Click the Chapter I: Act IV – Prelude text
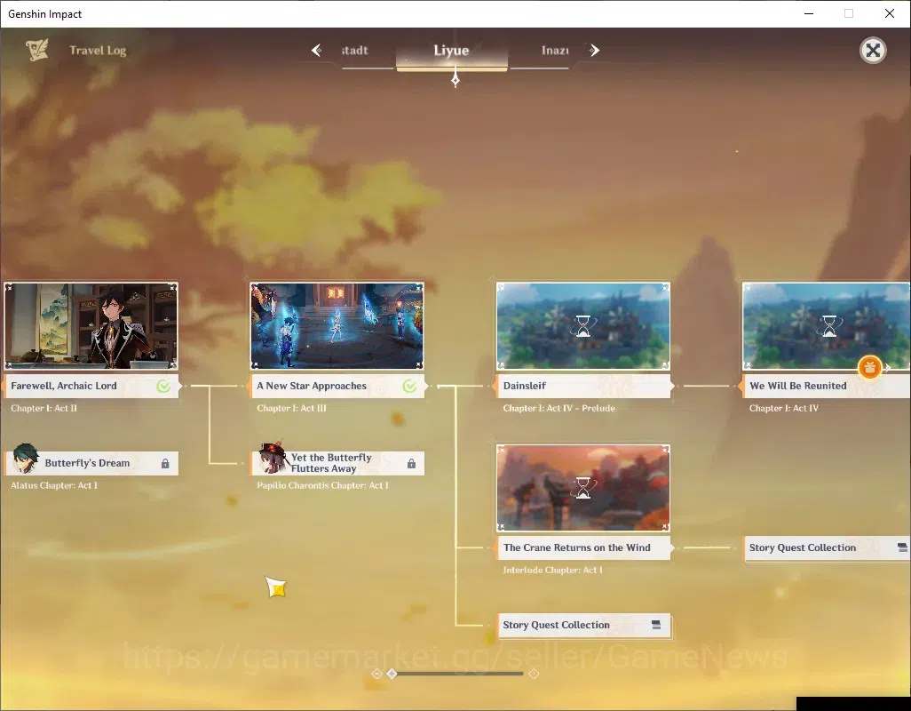The image size is (911, 711). [558, 408]
